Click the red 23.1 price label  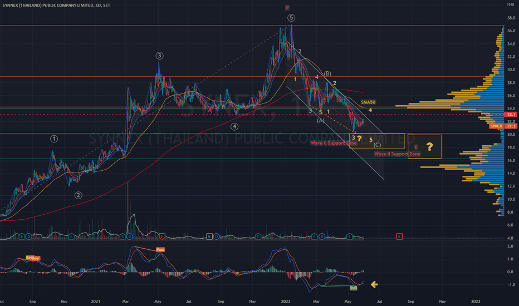pyautogui.click(x=511, y=115)
